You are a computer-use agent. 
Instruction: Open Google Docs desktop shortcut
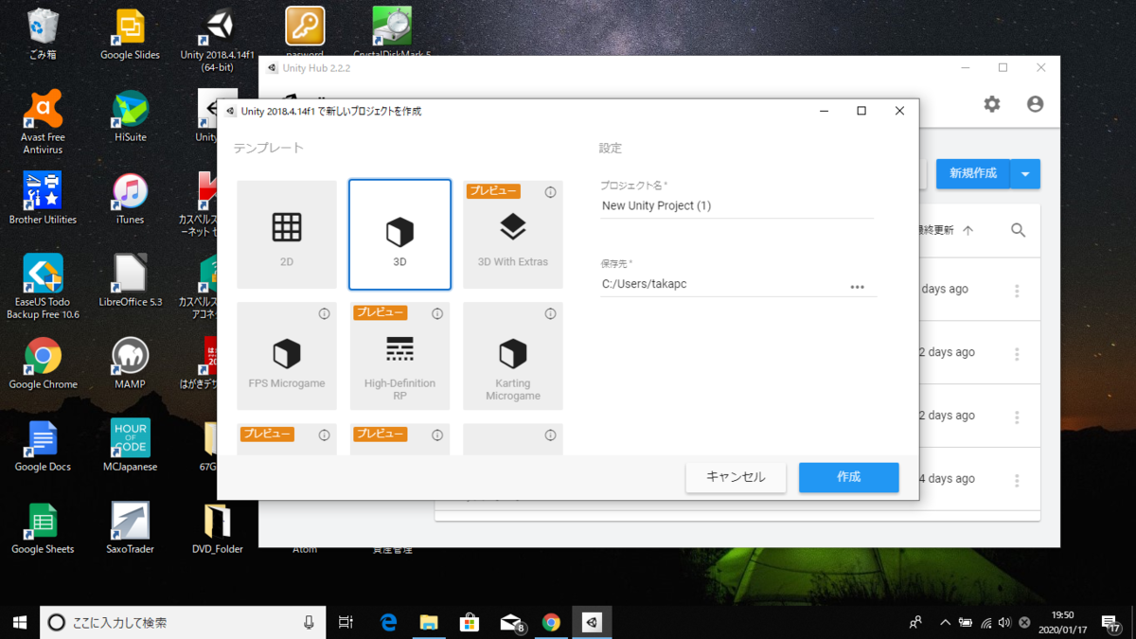click(x=43, y=447)
